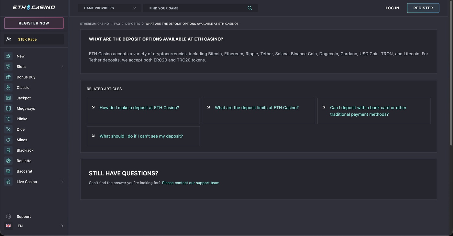Click the UK flag language icon
This screenshot has height=236, width=453.
click(x=8, y=226)
